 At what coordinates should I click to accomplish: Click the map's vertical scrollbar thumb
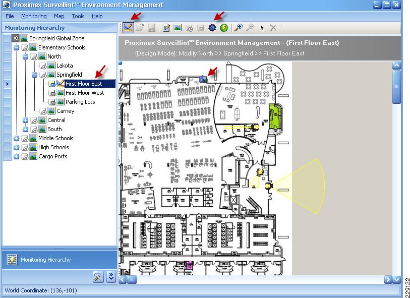tap(396, 87)
